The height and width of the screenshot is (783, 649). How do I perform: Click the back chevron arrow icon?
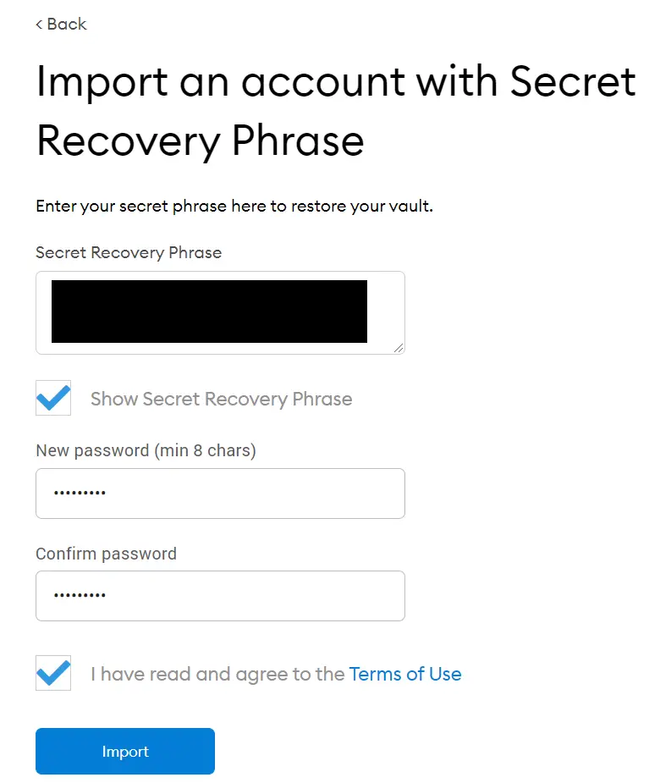(x=39, y=24)
